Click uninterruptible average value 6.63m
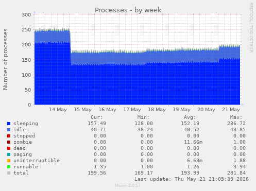 pyautogui.click(x=195, y=161)
